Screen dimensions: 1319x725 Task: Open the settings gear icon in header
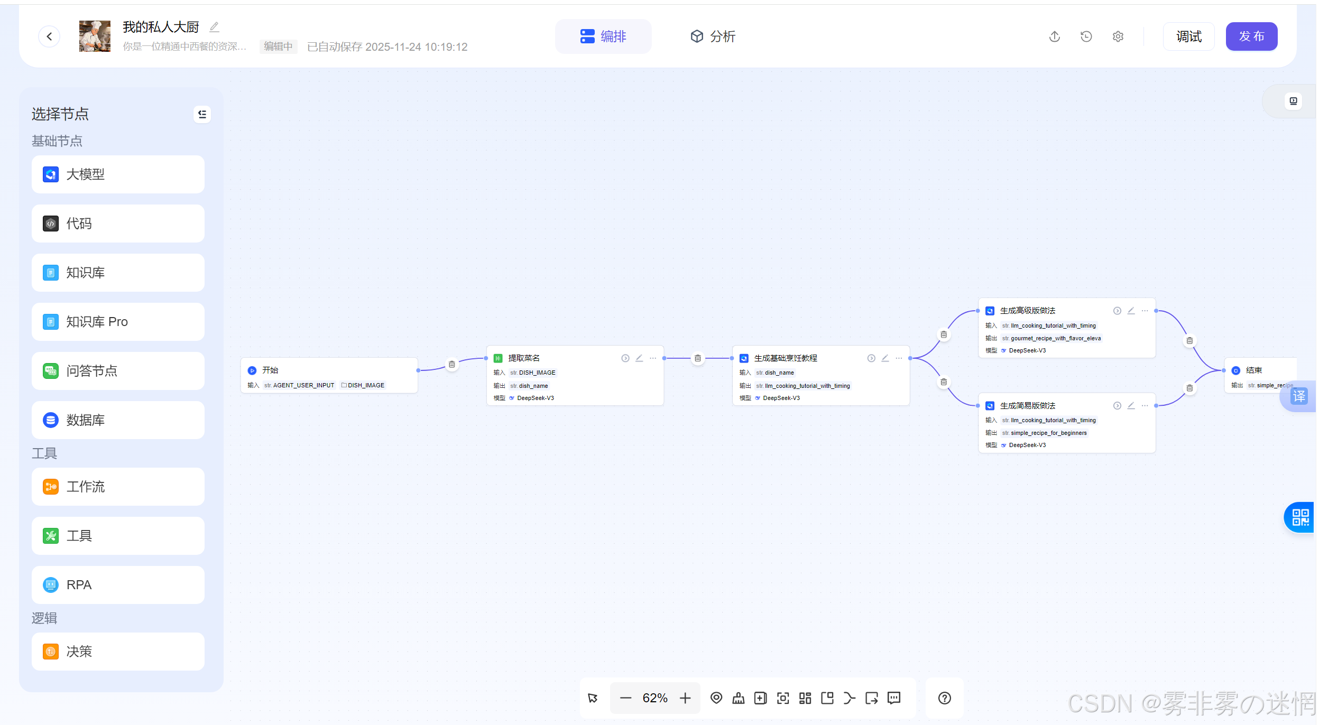[x=1118, y=36]
